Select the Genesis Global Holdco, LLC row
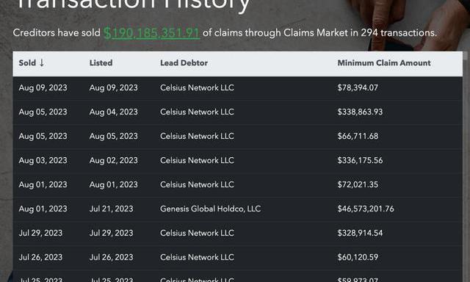Viewport: 470px width, 282px height. point(237,209)
